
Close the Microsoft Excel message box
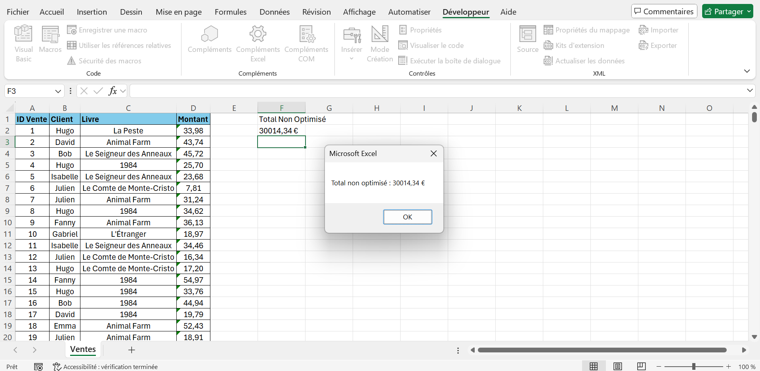[433, 154]
